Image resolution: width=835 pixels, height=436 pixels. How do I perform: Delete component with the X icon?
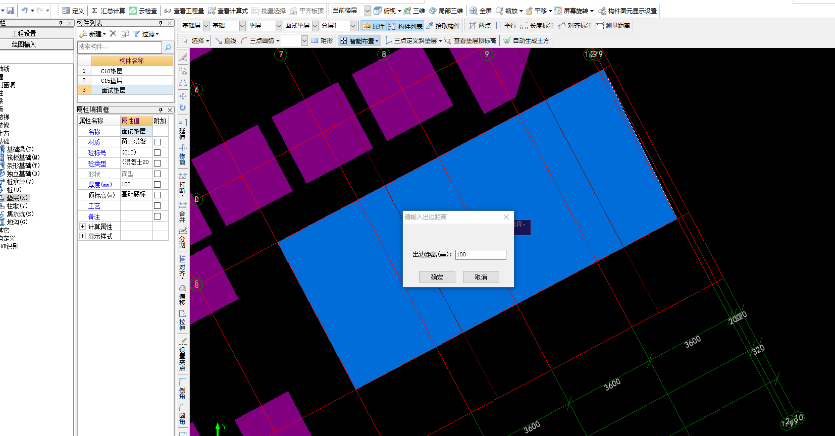(x=113, y=34)
